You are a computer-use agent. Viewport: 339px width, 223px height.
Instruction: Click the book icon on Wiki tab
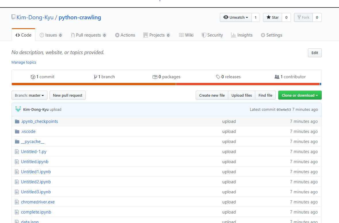point(181,35)
